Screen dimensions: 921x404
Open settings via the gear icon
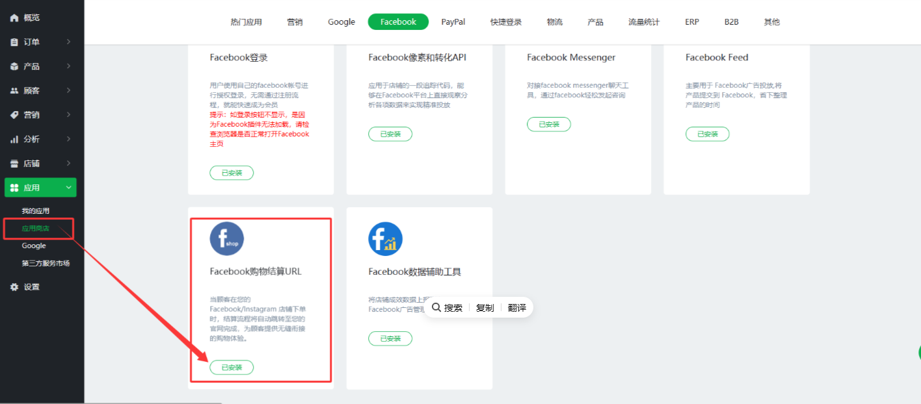point(14,287)
